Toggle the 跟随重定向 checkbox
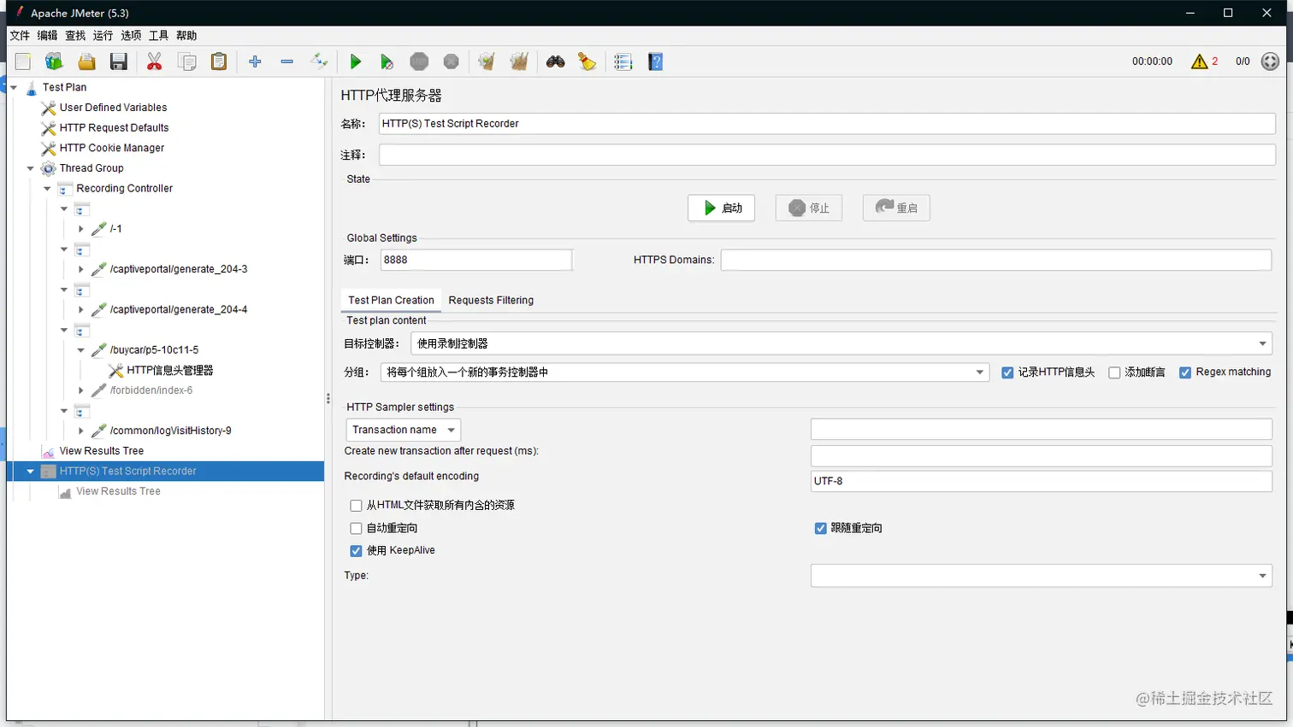1293x727 pixels. (820, 528)
